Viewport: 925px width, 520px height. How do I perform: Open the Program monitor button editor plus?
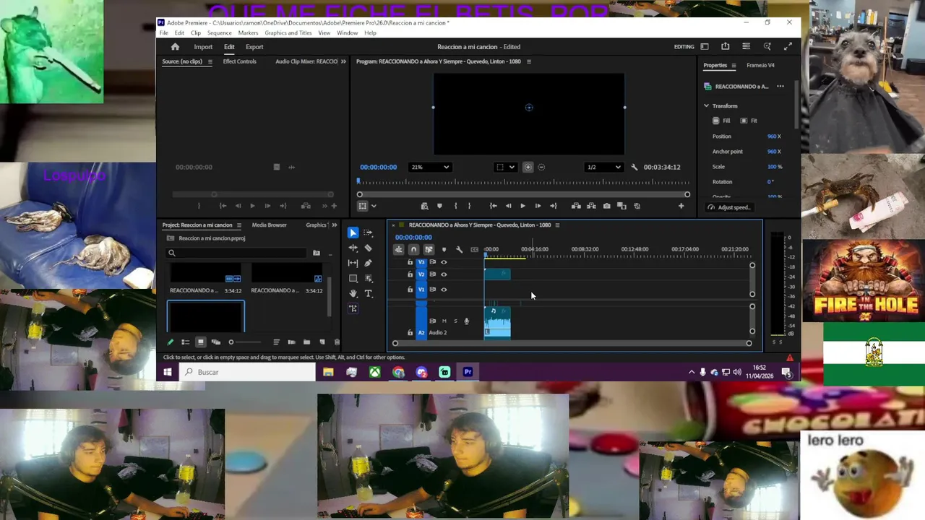[681, 206]
